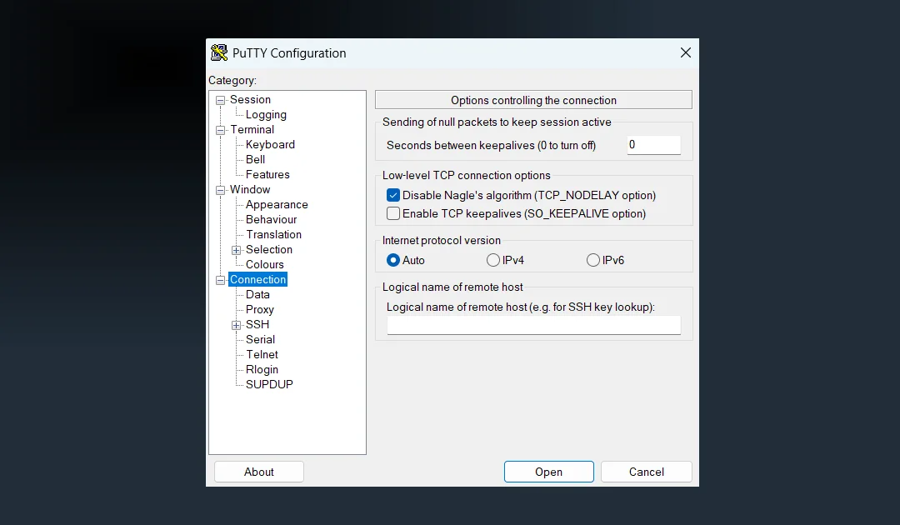Collapse the Connection tree node

pyautogui.click(x=220, y=280)
